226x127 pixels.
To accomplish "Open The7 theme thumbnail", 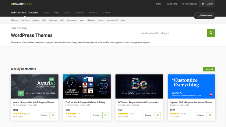I will (x=87, y=86).
